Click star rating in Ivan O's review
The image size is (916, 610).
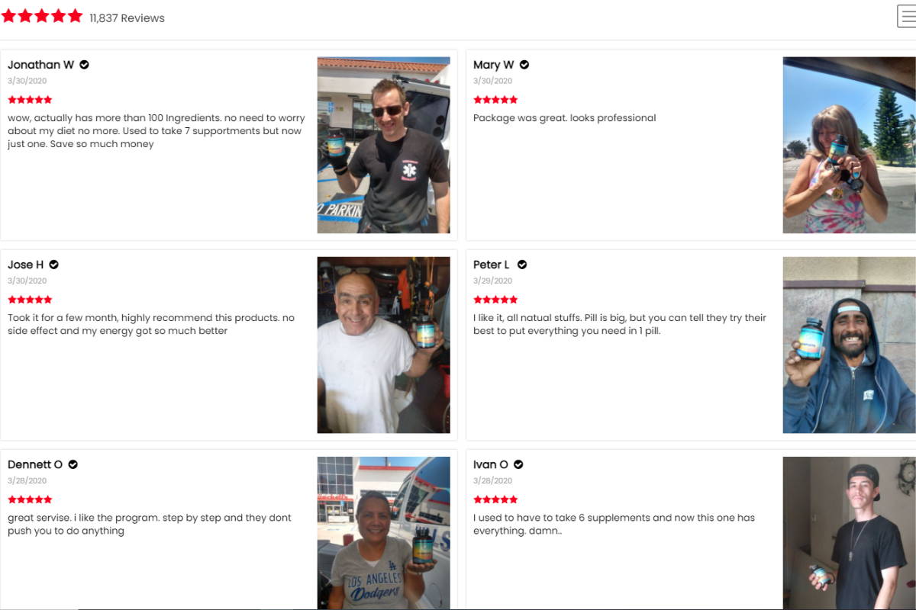[x=495, y=499]
